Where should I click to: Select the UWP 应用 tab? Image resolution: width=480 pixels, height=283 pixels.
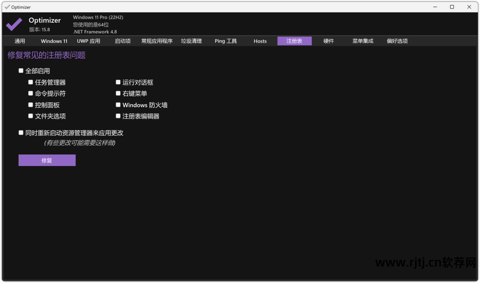coord(88,41)
